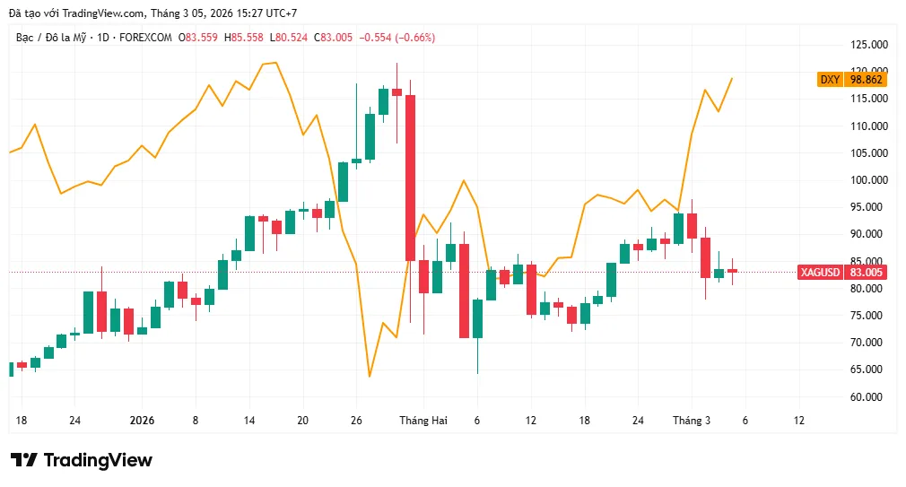
Task: Click the low value L80.524
Action: click(x=289, y=38)
